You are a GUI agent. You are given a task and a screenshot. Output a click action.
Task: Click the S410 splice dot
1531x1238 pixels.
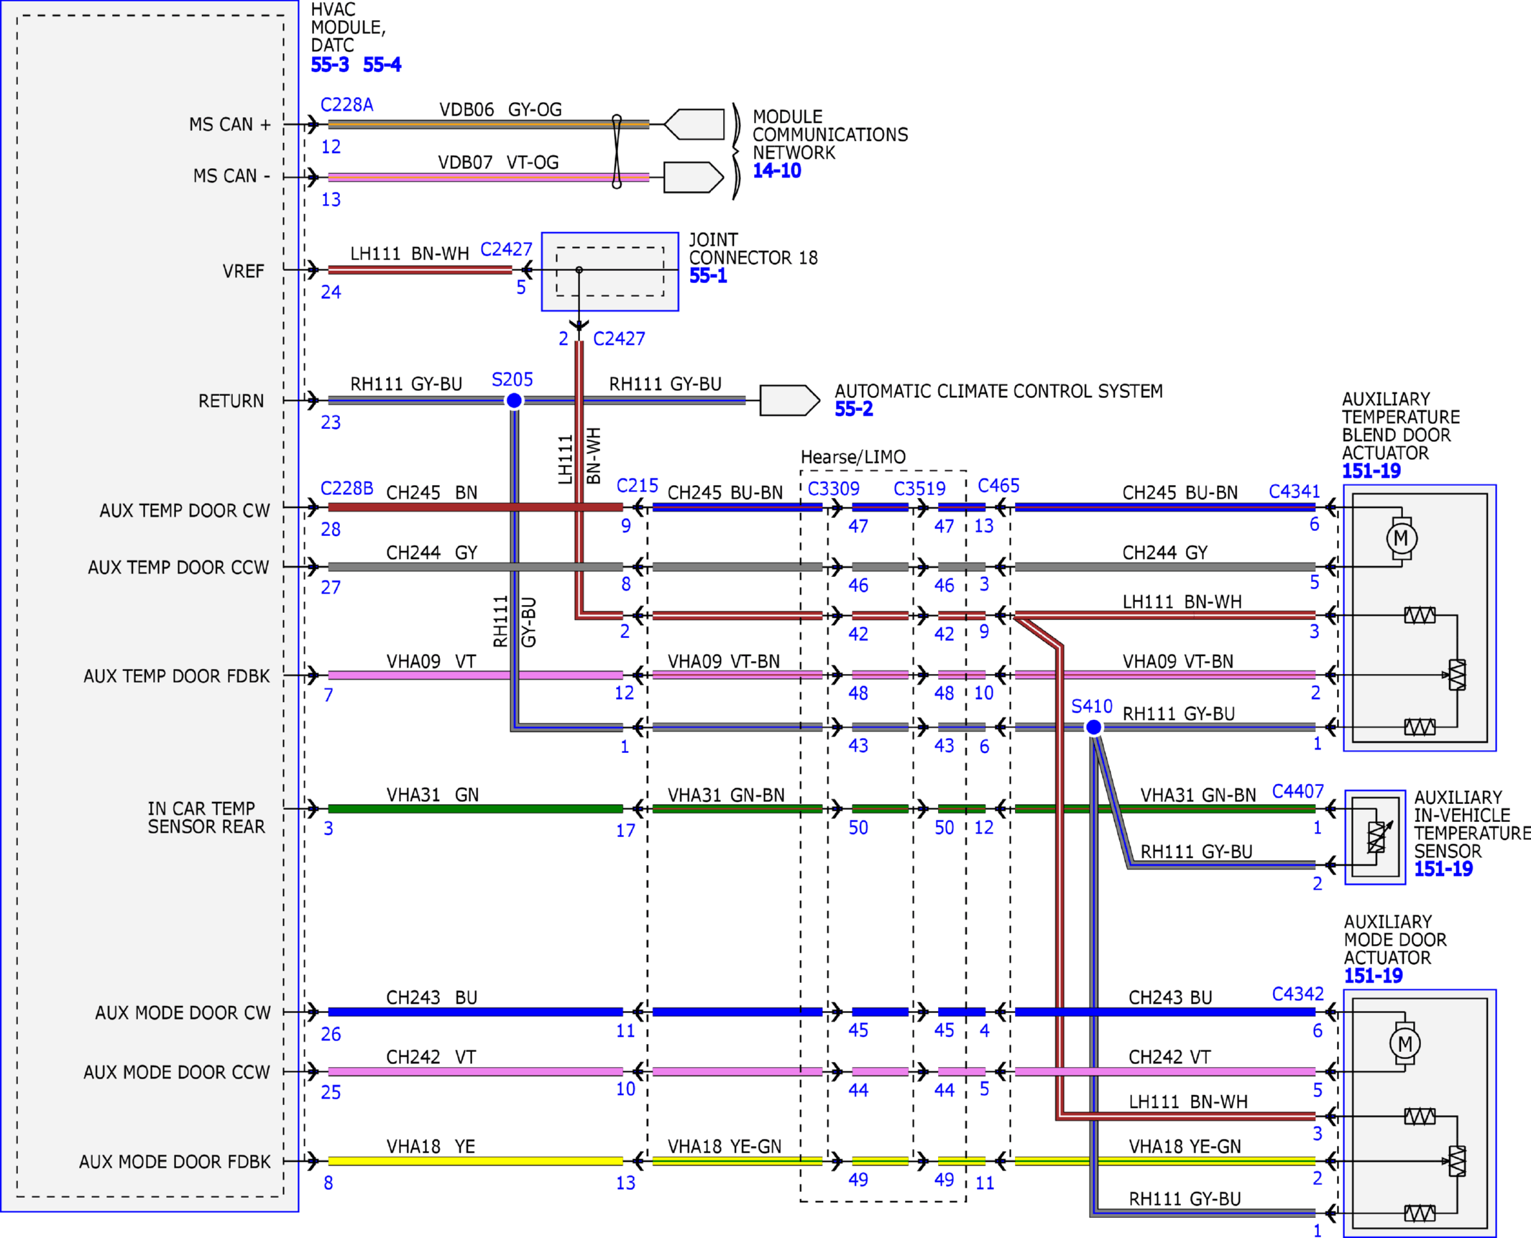tap(1093, 727)
